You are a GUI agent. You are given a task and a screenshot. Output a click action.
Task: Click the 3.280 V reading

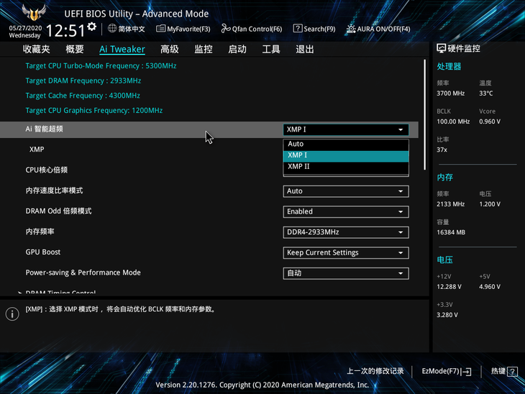pyautogui.click(x=447, y=315)
